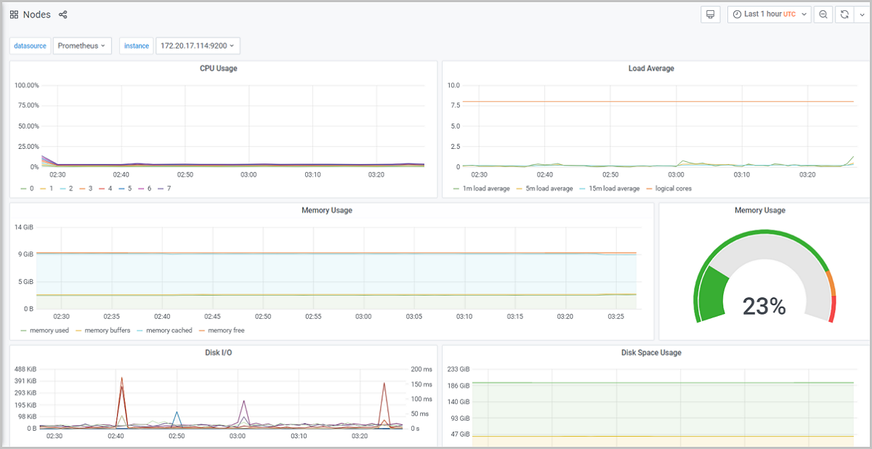This screenshot has width=872, height=449.
Task: Click the dashboards grid icon beside Nodes
Action: coord(14,15)
